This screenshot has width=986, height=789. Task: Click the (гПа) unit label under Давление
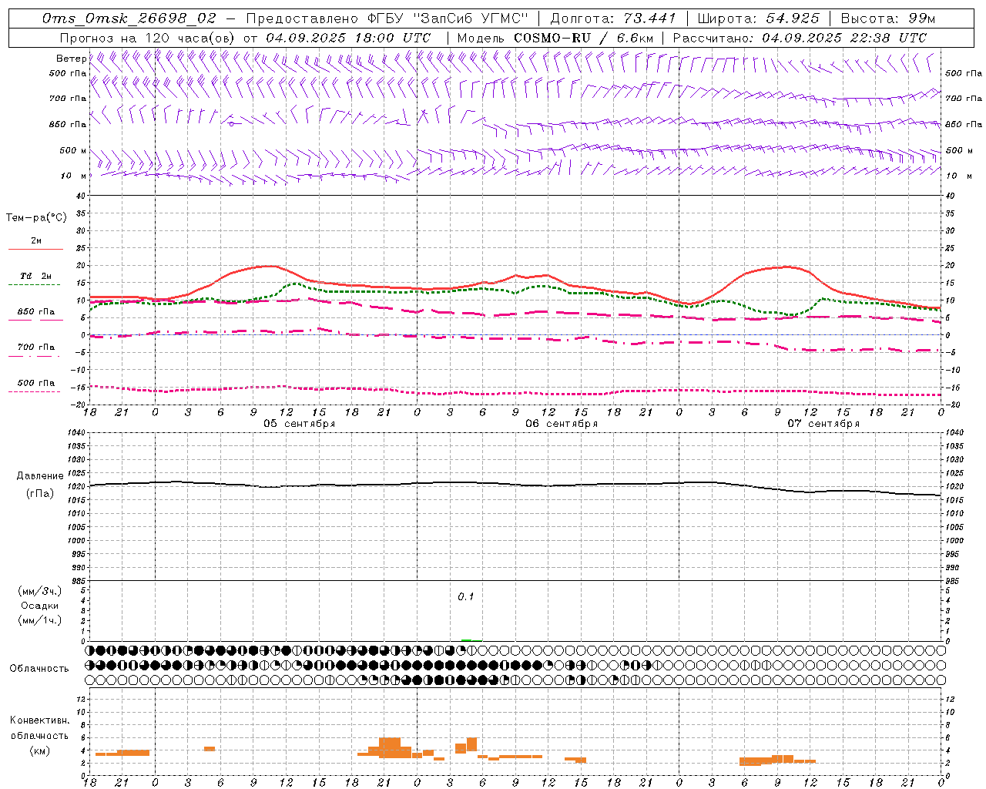[39, 494]
